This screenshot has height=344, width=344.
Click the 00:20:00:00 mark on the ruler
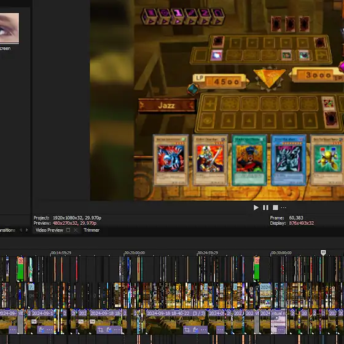coord(135,253)
